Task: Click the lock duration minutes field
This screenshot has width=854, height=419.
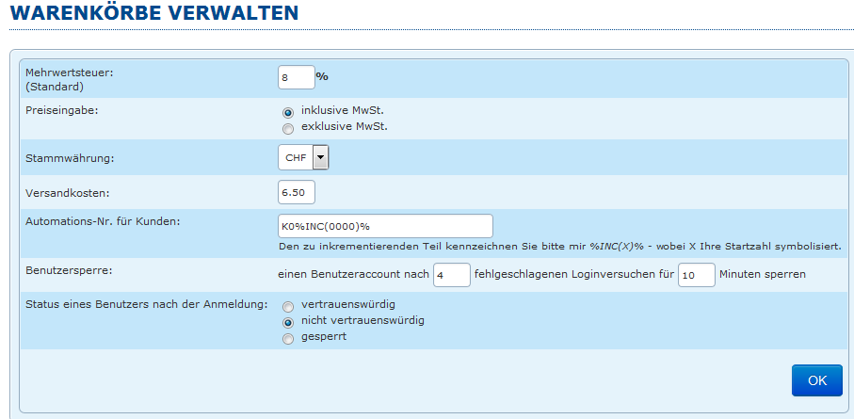Action: pyautogui.click(x=696, y=275)
